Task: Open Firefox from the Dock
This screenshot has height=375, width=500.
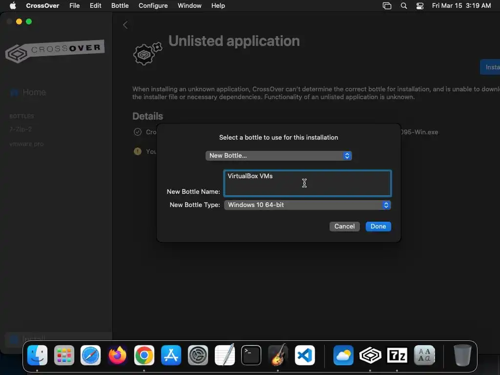Action: point(117,355)
